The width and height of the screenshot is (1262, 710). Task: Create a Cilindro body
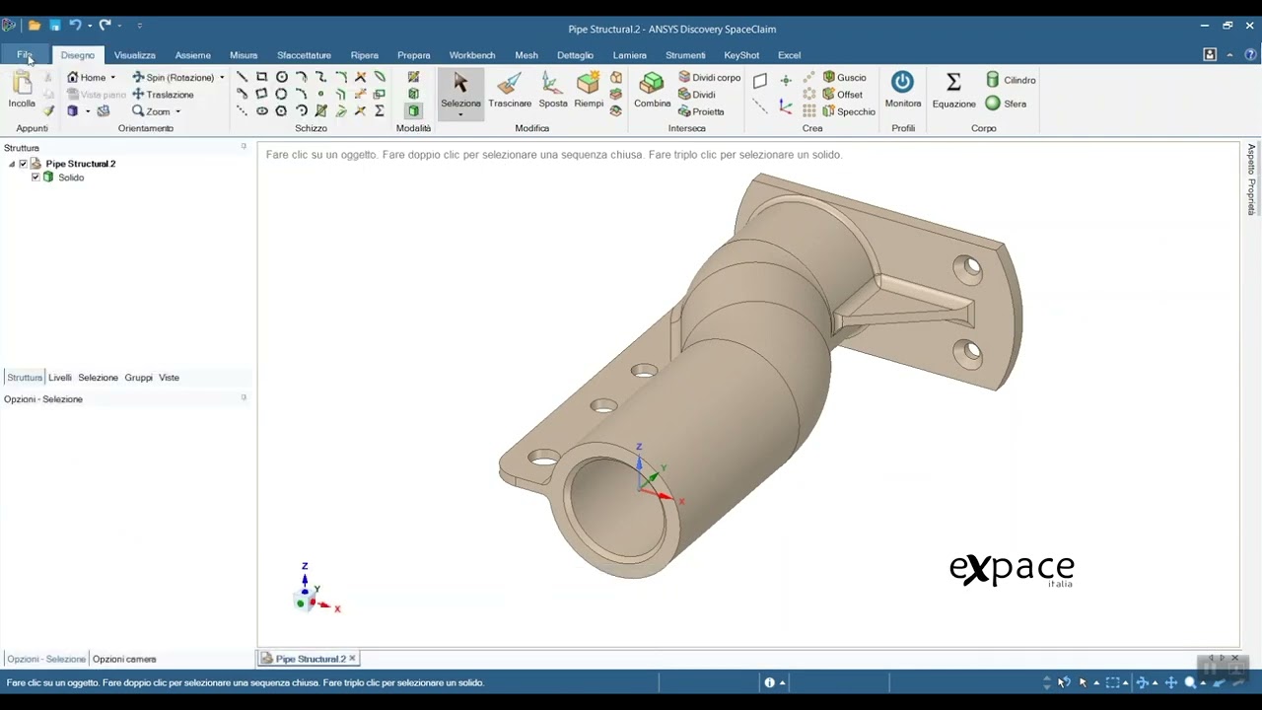pos(1011,80)
